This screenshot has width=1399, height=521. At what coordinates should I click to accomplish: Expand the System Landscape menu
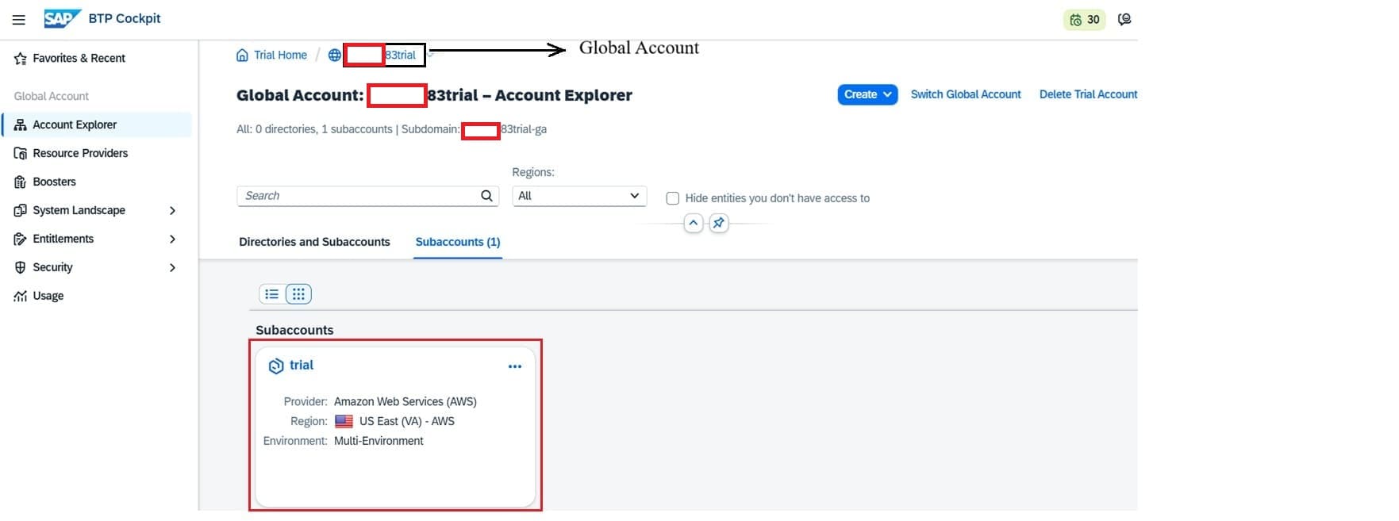[172, 211]
